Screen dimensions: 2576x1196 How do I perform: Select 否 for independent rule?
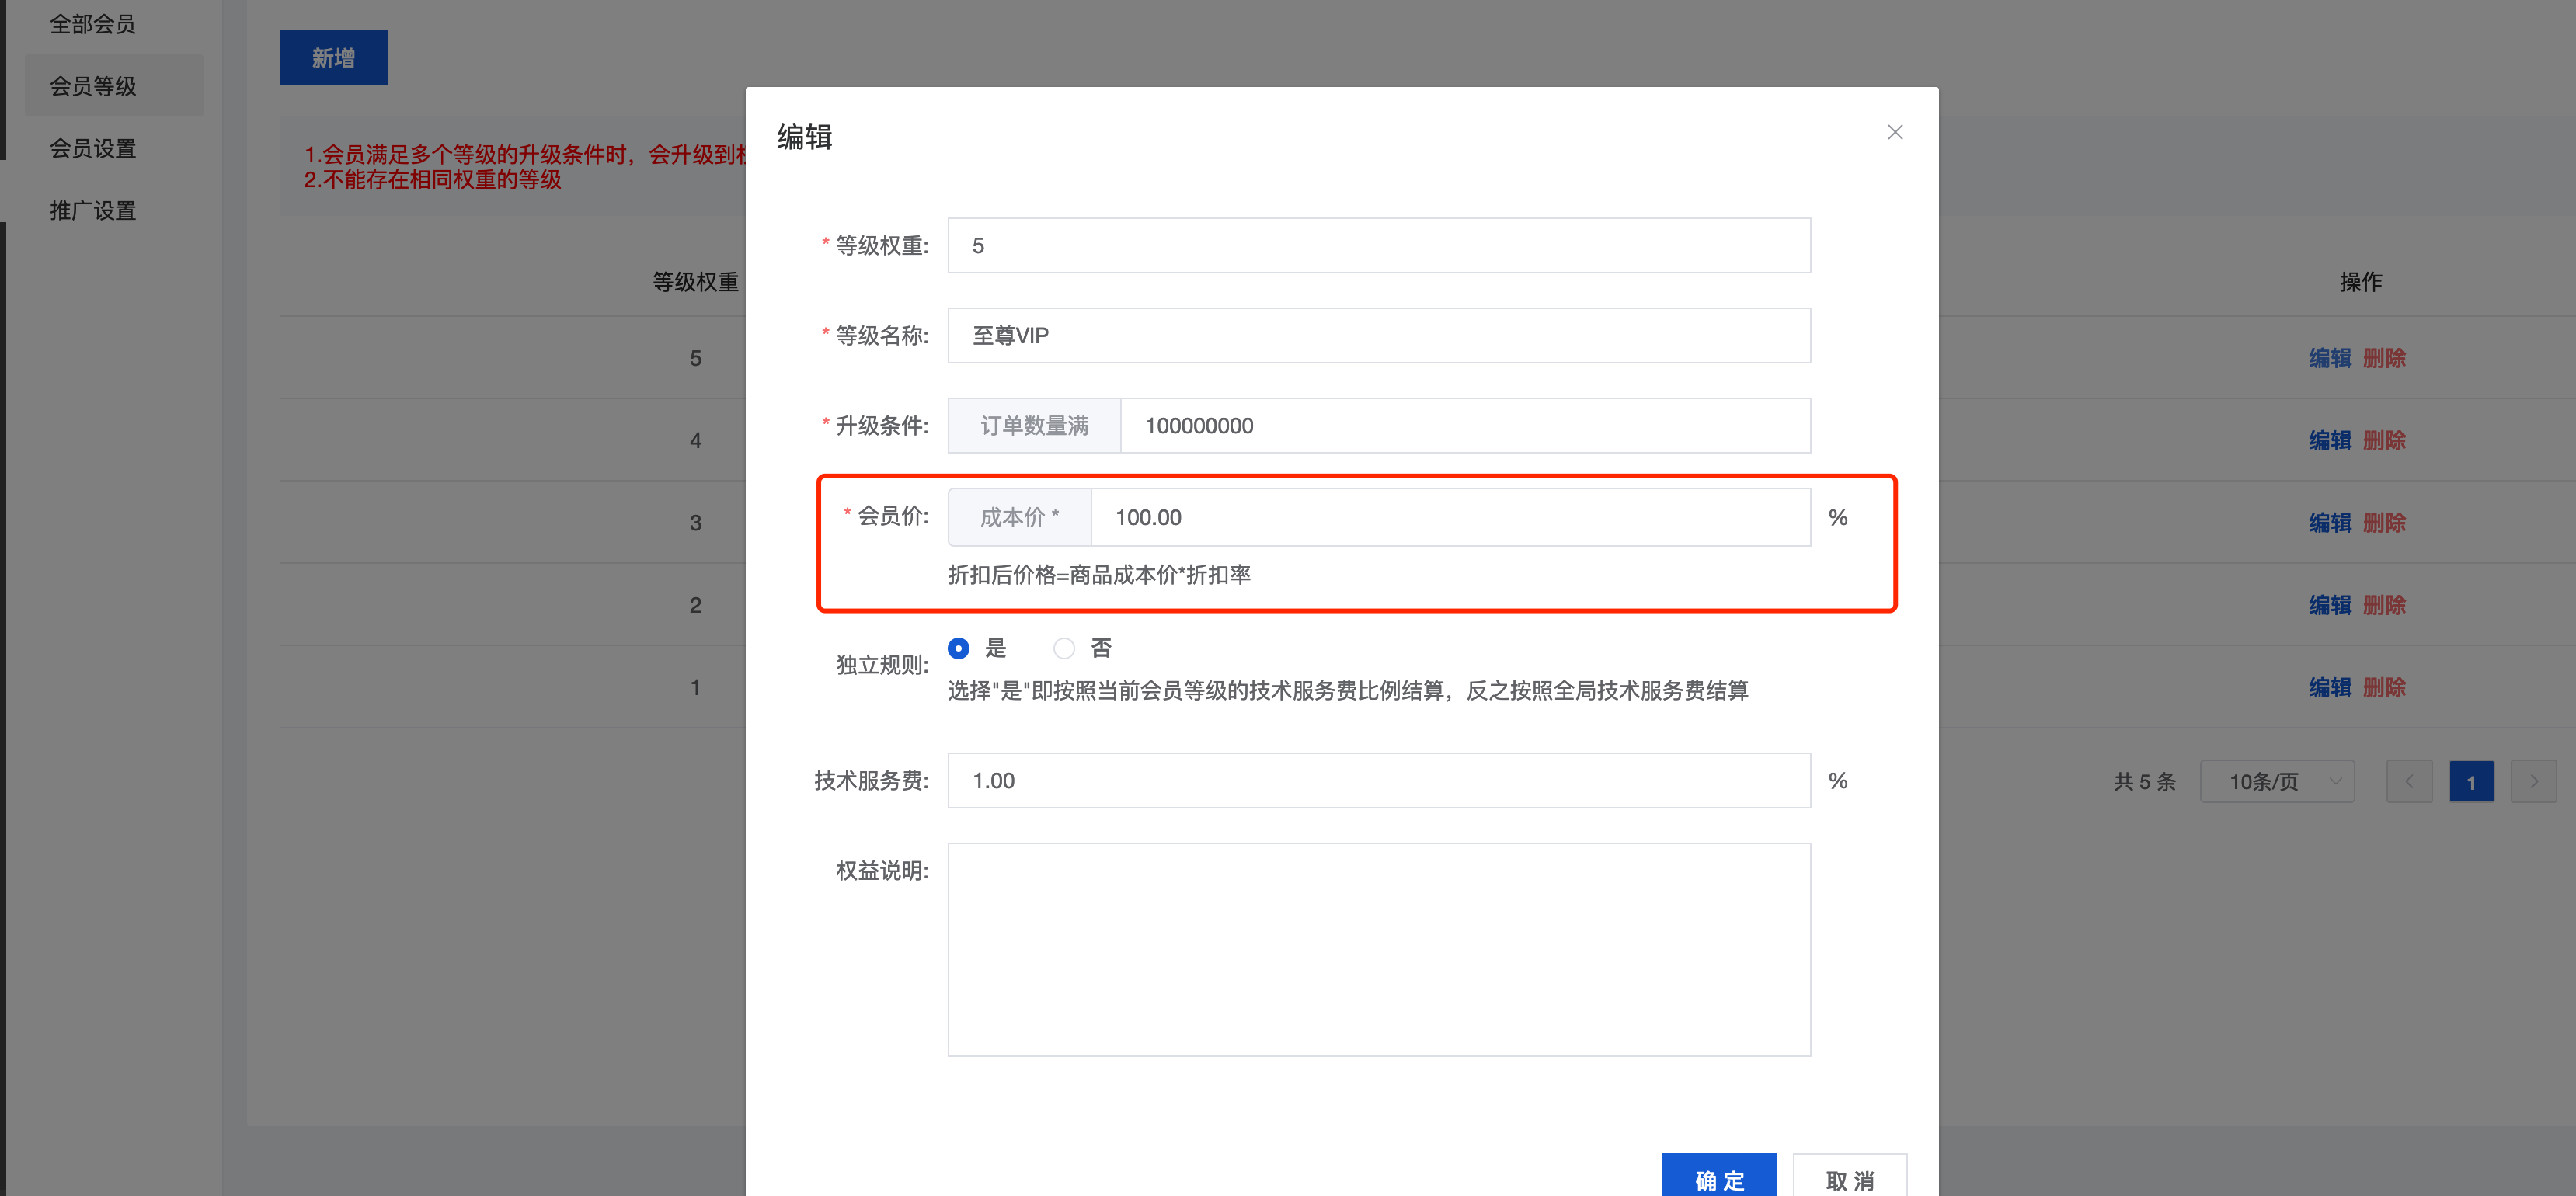(x=1064, y=648)
